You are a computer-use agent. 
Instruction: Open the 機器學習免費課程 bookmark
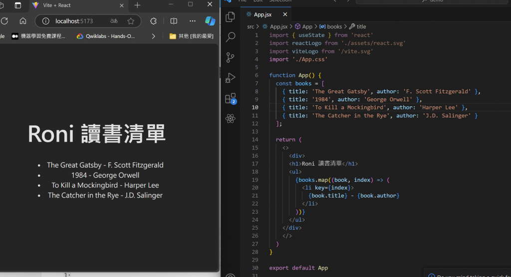38,36
